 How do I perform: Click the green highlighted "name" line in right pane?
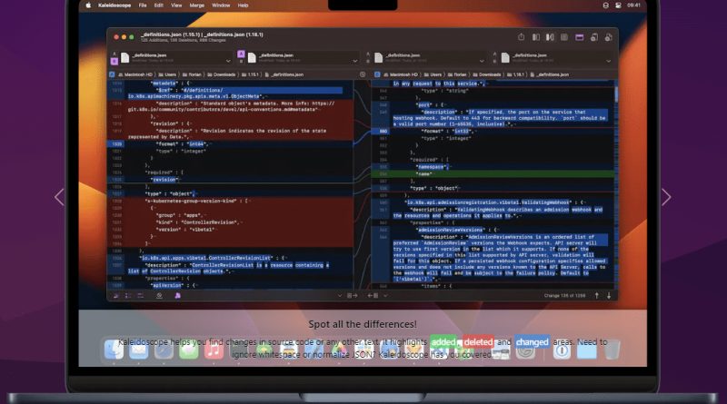pyautogui.click(x=493, y=174)
